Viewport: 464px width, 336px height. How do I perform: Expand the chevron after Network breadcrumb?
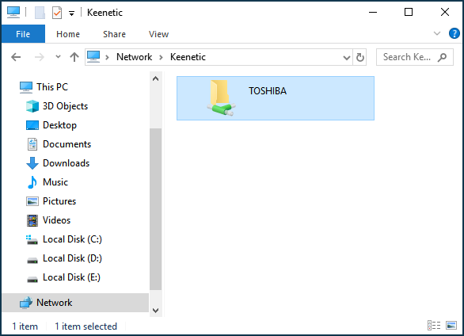point(161,57)
